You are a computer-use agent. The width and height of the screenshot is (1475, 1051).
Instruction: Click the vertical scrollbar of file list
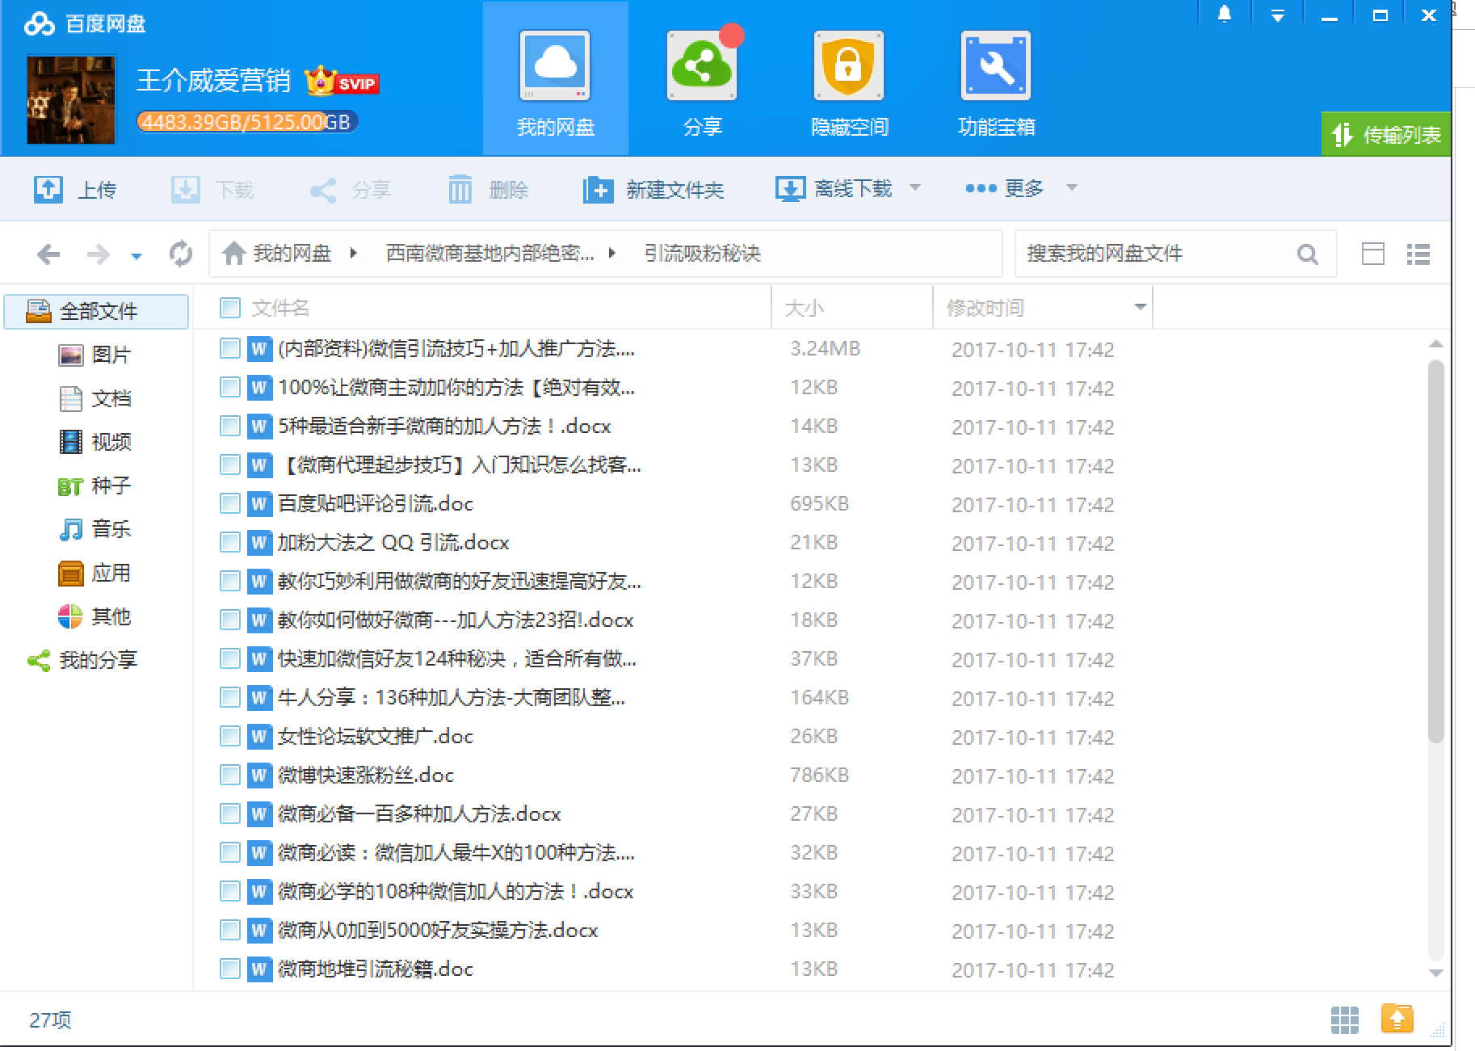(x=1435, y=551)
